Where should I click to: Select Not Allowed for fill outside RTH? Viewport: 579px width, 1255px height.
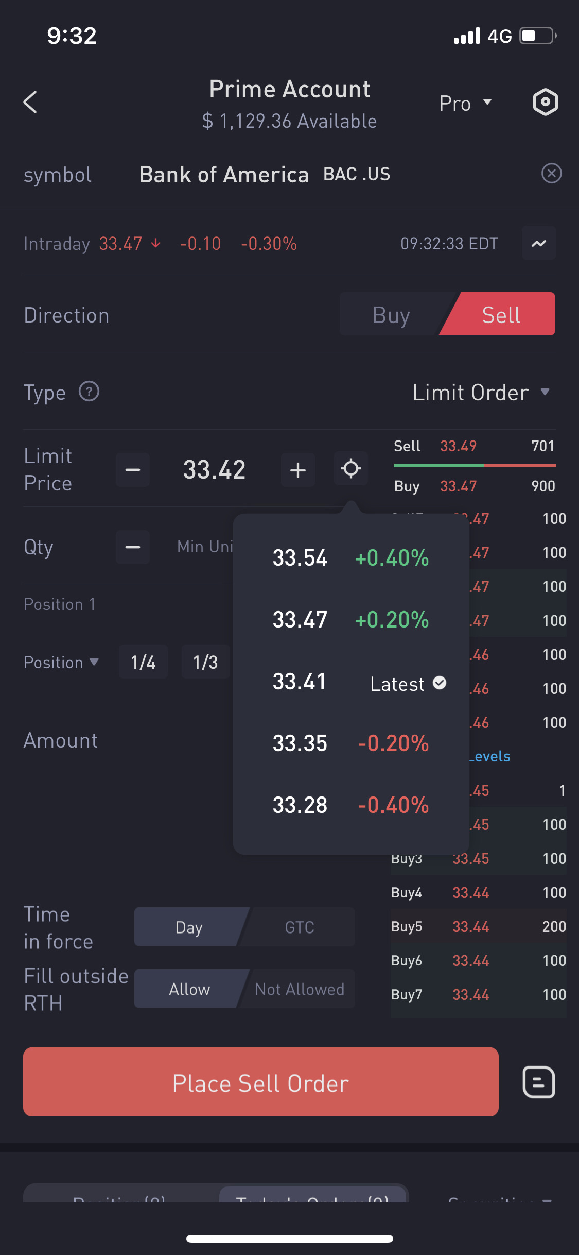(300, 989)
